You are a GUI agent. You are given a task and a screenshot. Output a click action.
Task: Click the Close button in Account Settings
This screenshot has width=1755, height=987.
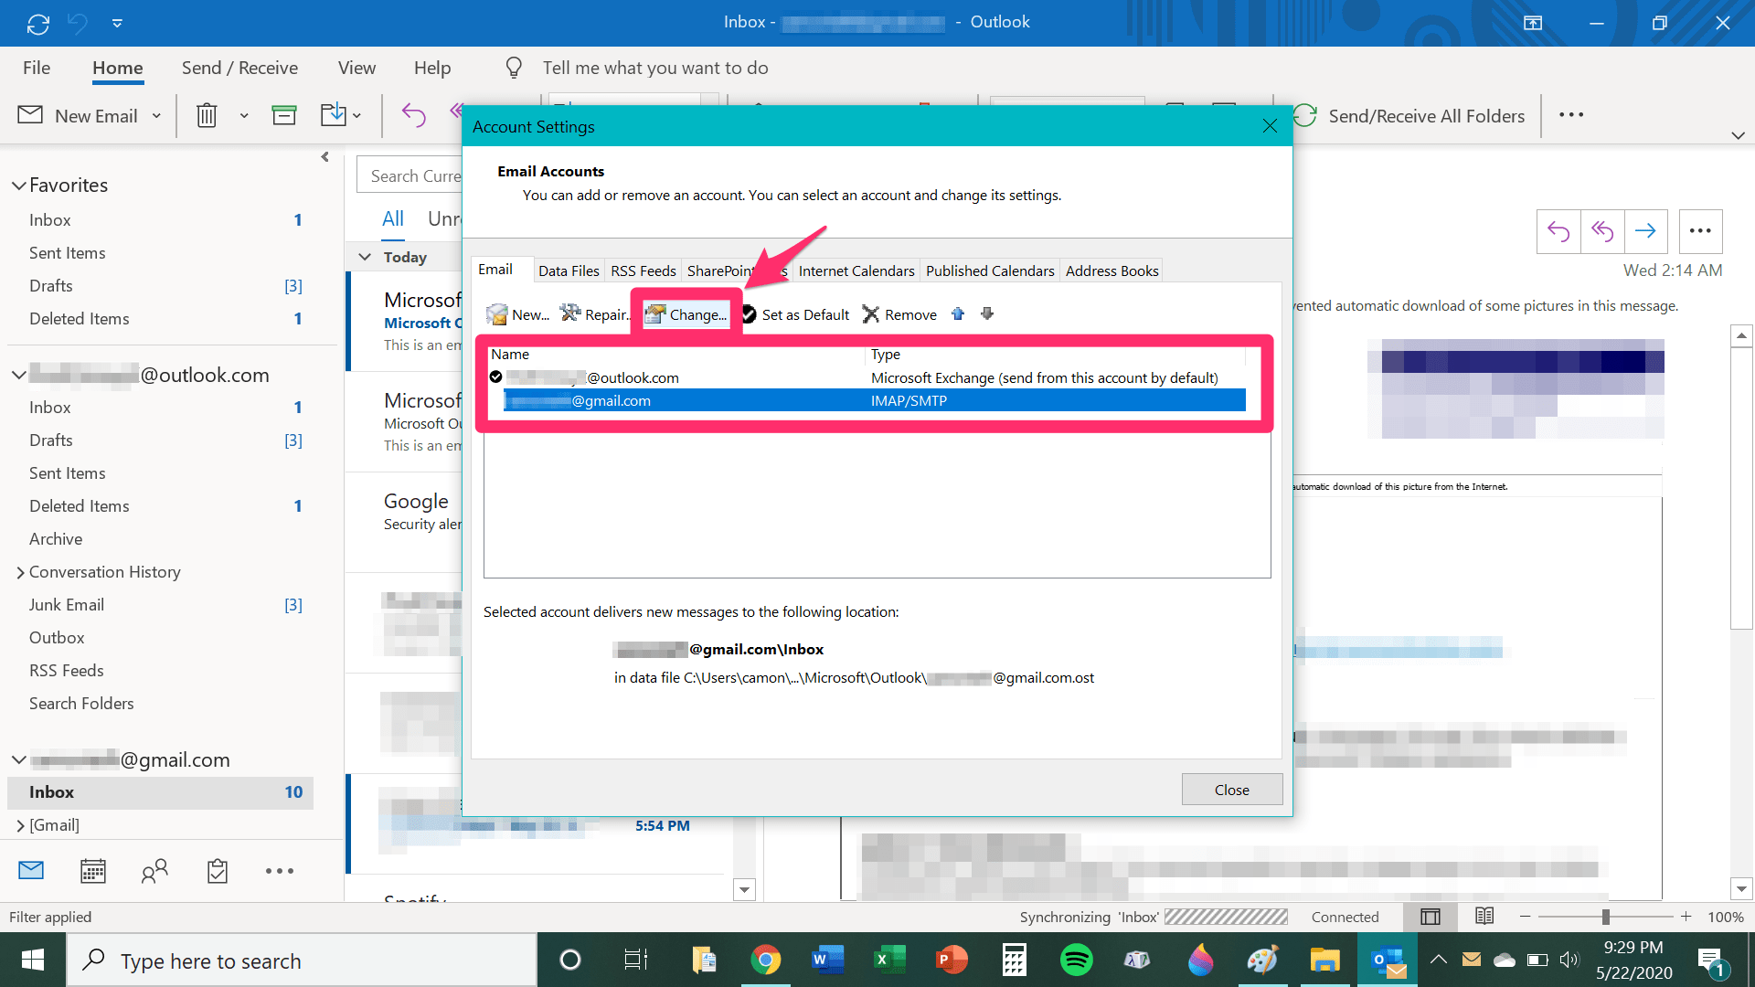pyautogui.click(x=1231, y=790)
